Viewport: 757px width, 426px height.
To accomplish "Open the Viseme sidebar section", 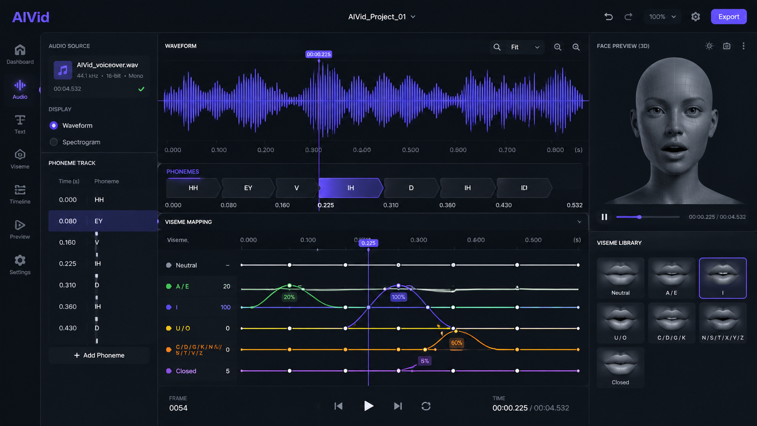I will click(x=20, y=159).
